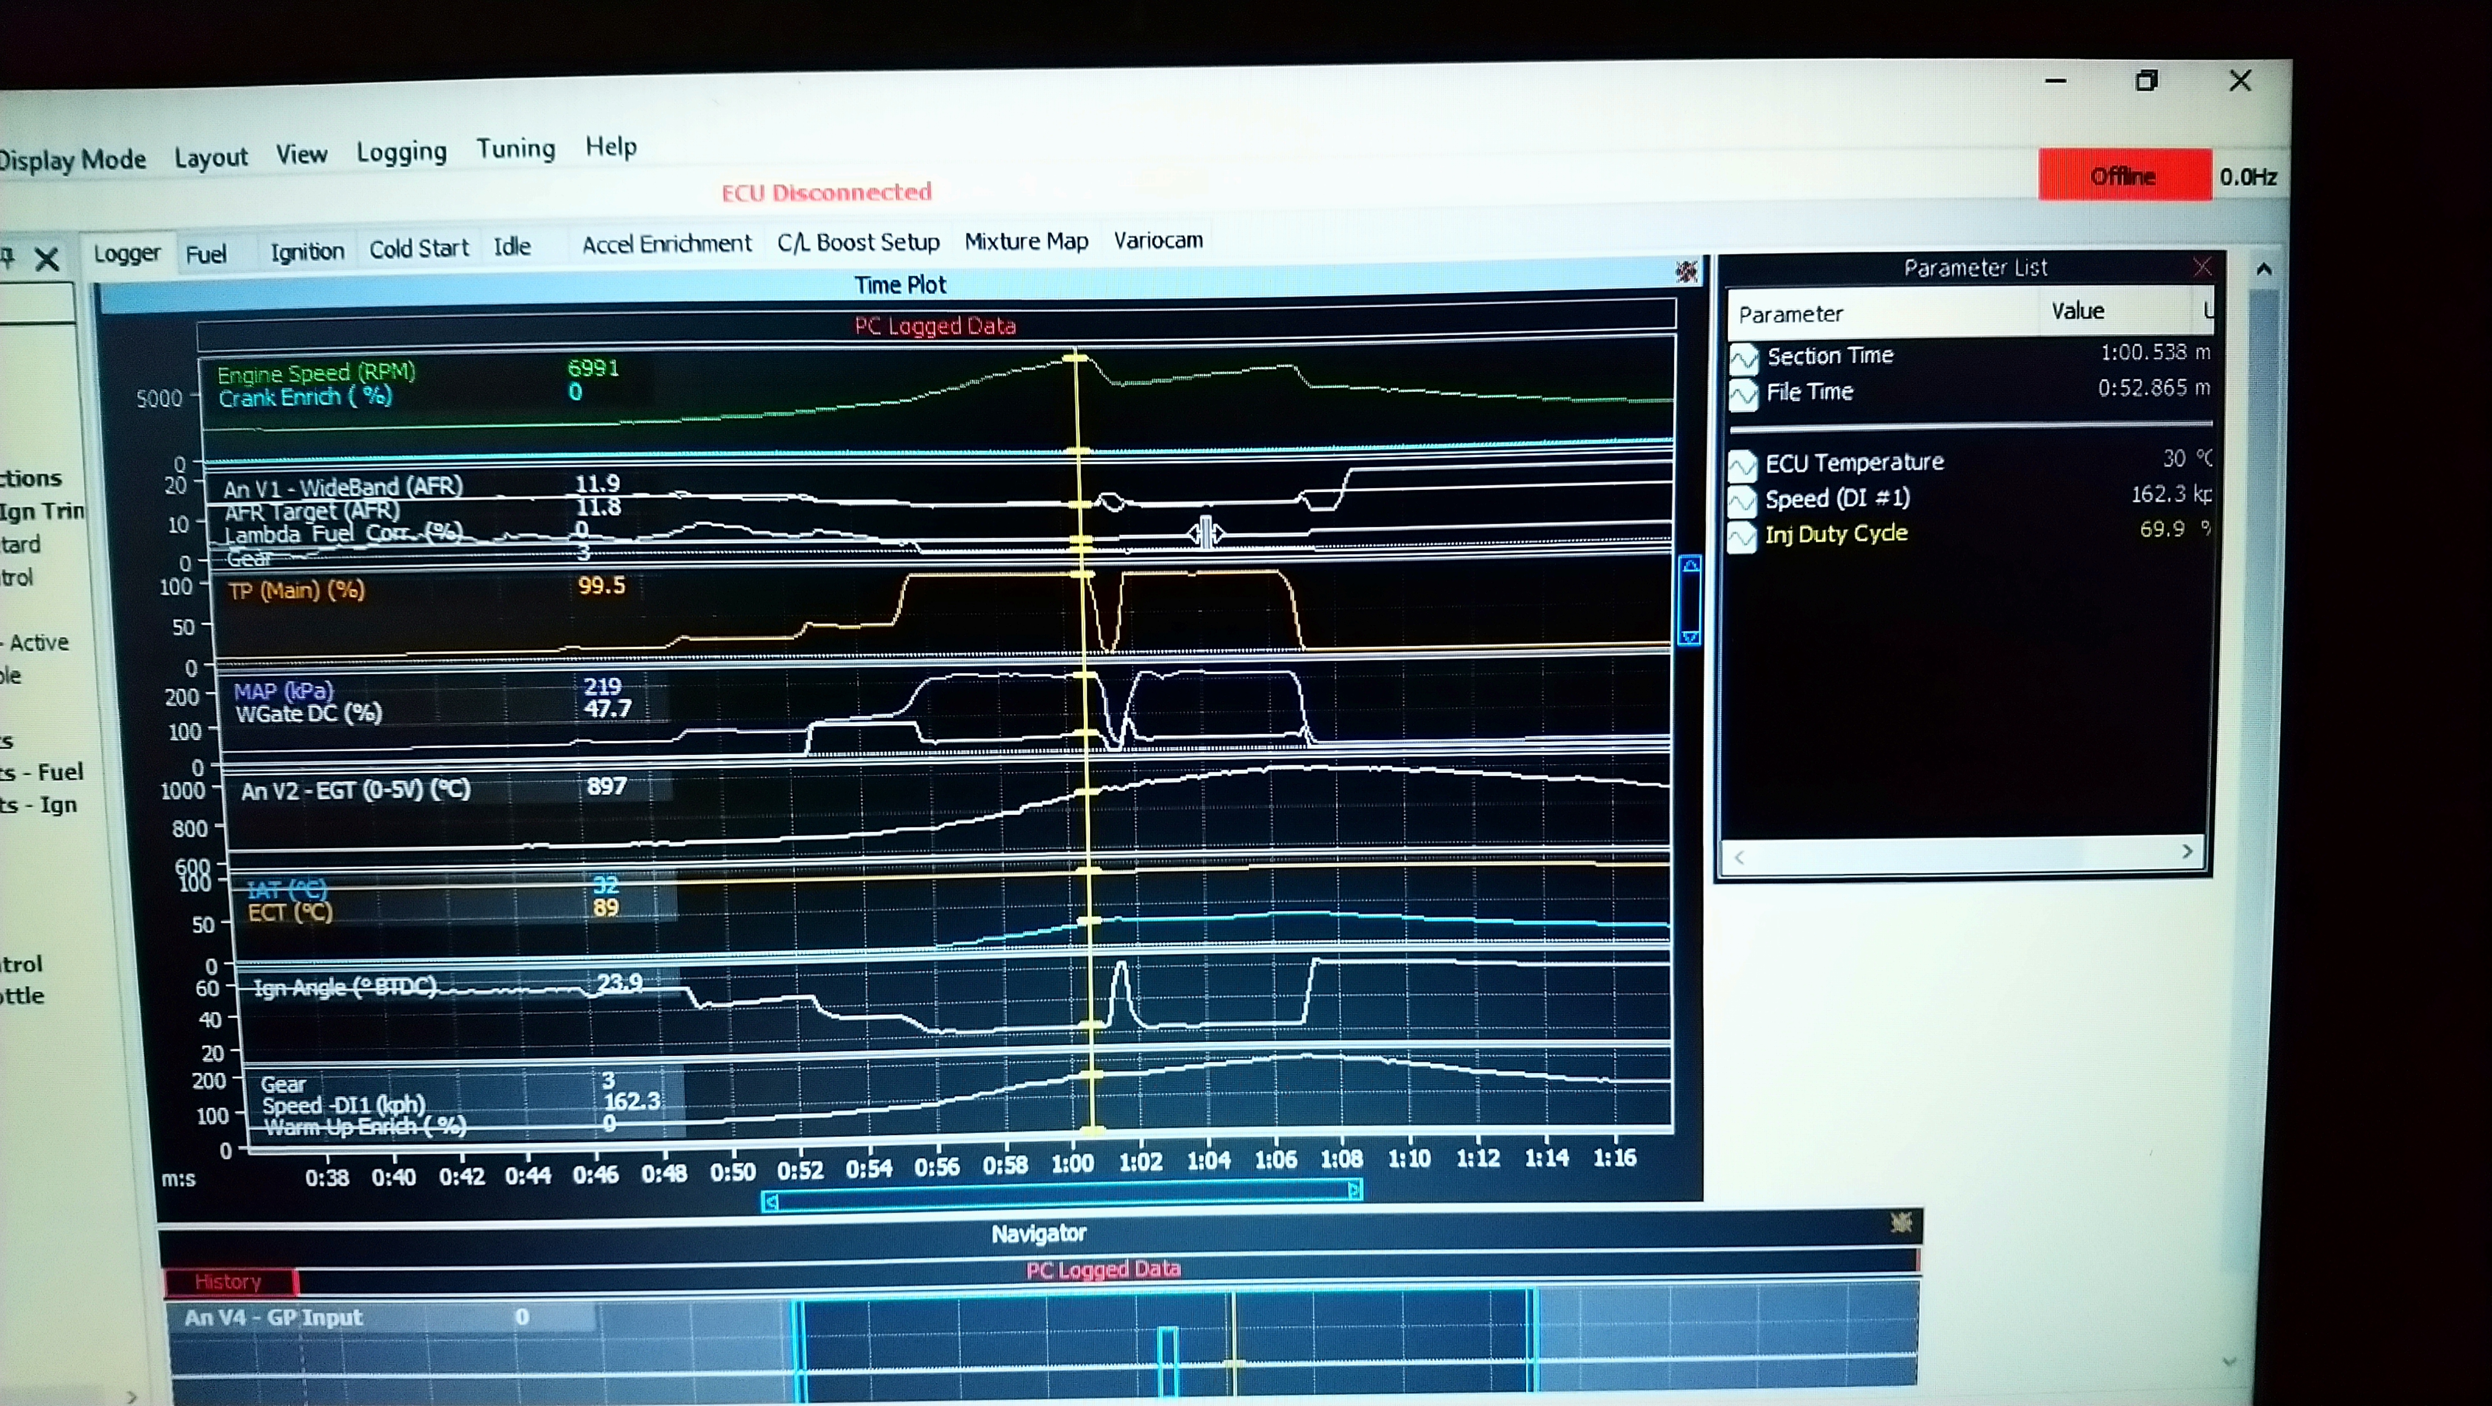The width and height of the screenshot is (2492, 1406).
Task: Click the Speed (DI #1) parameter icon
Action: tap(1742, 501)
